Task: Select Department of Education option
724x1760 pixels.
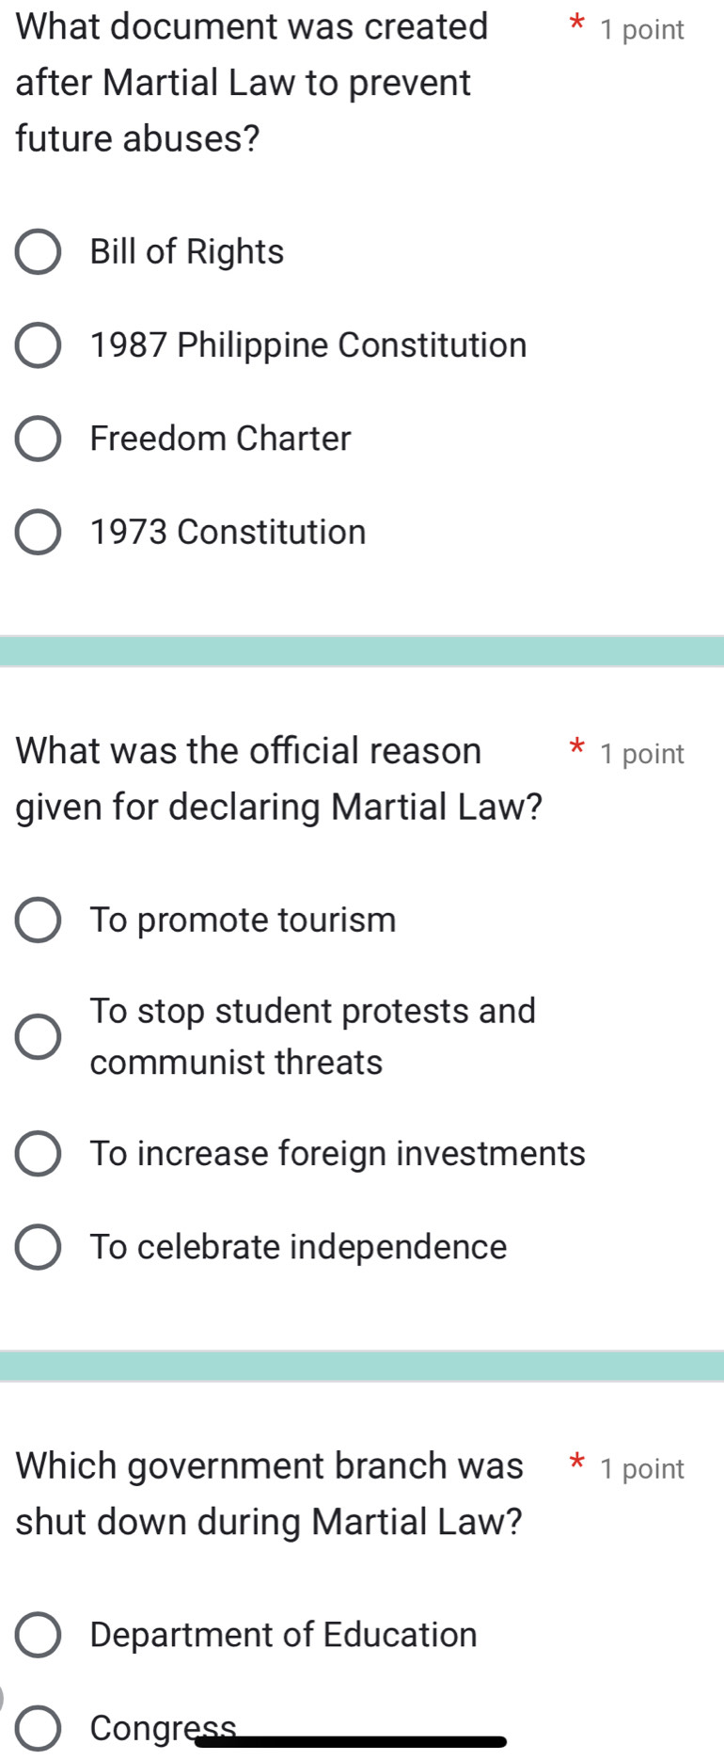Action: (38, 1635)
